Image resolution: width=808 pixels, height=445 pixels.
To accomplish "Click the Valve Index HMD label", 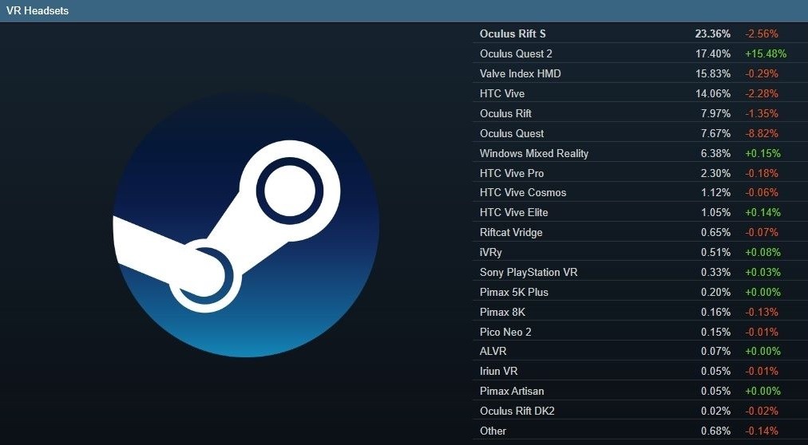I will pos(520,74).
